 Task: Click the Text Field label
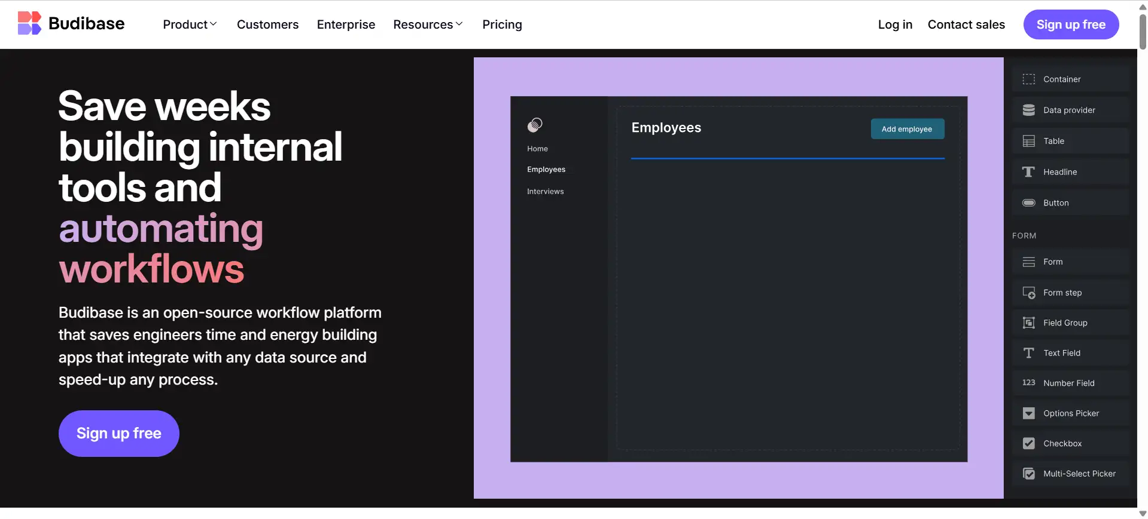pos(1062,353)
